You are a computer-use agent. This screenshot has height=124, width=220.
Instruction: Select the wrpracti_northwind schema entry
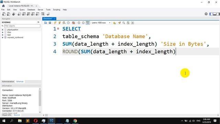coord(15,38)
